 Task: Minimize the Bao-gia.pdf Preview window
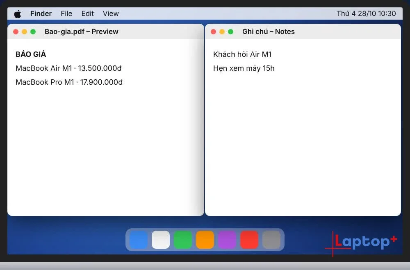pos(24,32)
